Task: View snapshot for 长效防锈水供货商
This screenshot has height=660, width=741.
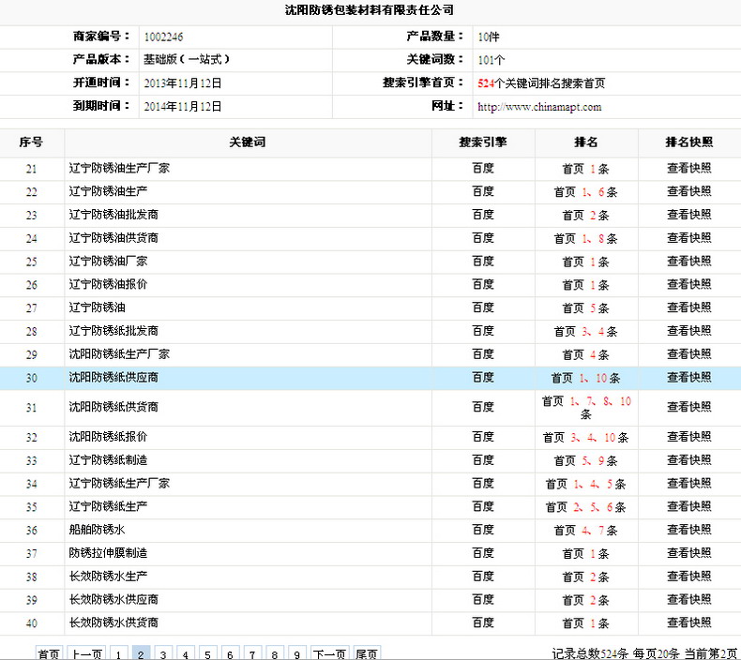Action: [689, 622]
